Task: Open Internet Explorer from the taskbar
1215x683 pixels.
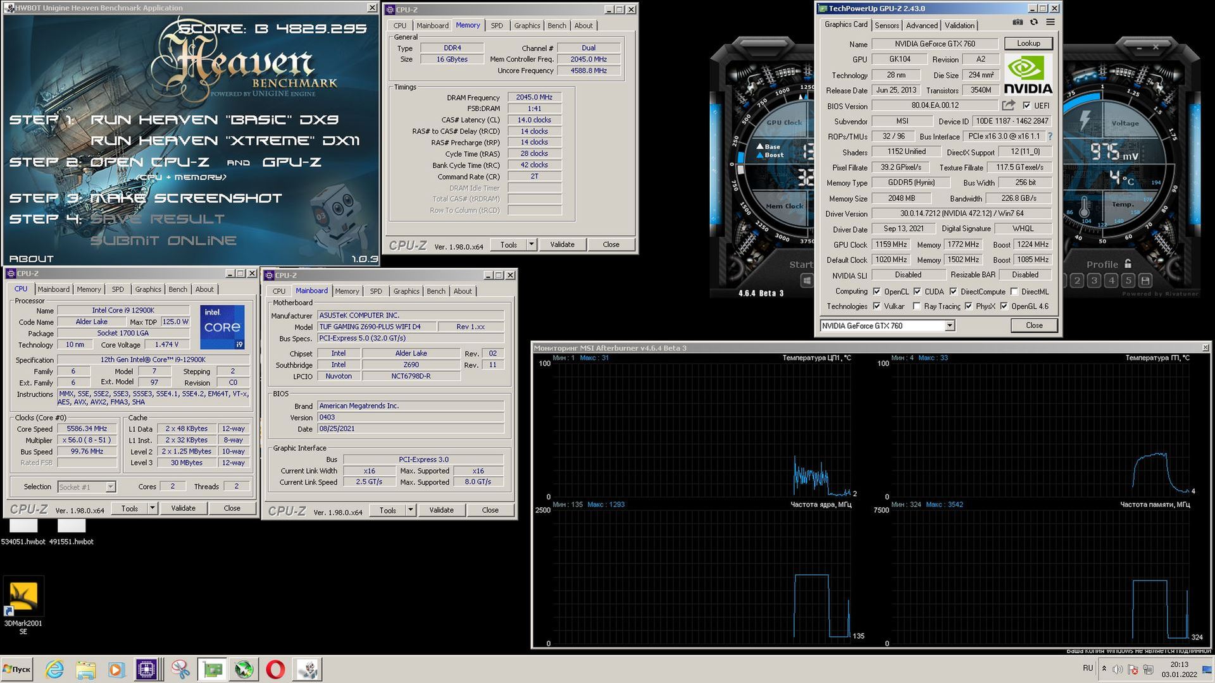Action: pyautogui.click(x=55, y=669)
